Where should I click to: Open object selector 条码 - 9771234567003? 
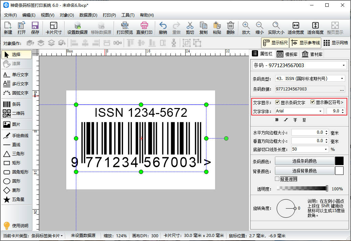[x=299, y=65]
